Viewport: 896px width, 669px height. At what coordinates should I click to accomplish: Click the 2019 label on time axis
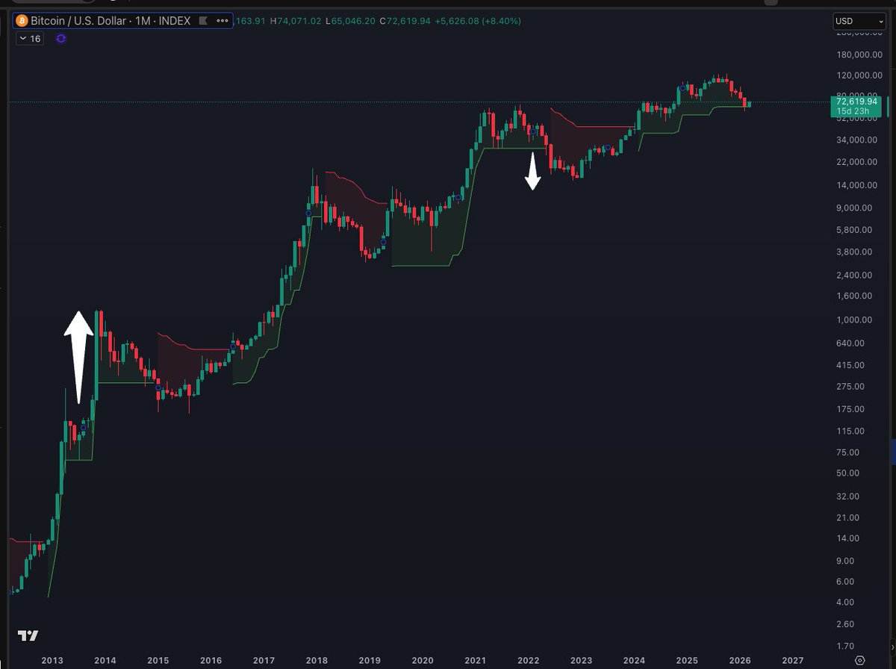click(370, 661)
